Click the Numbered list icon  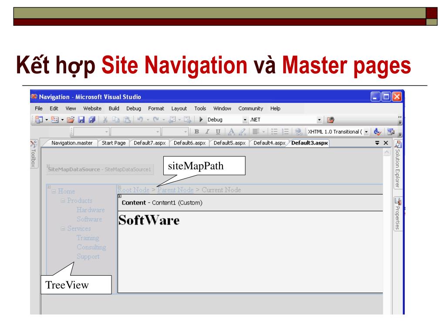click(x=285, y=132)
